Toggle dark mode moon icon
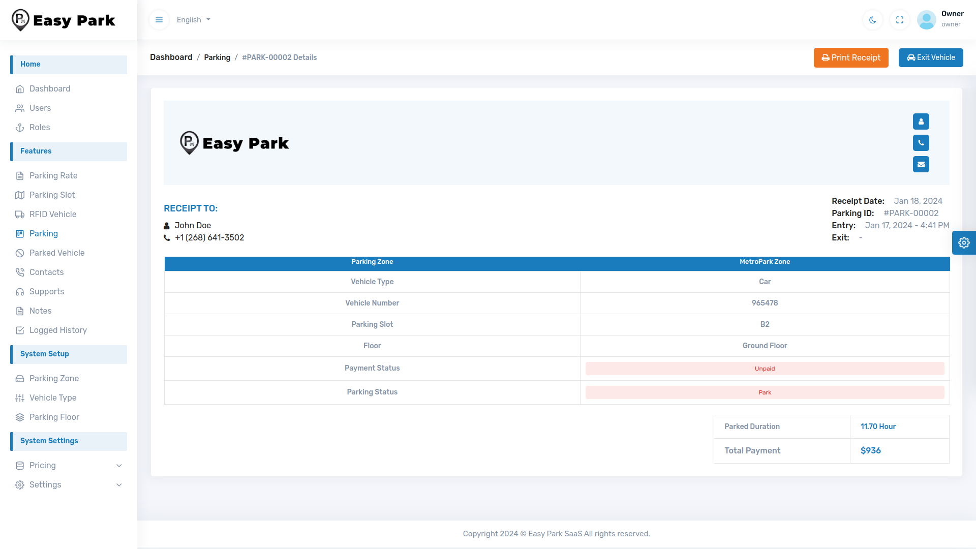The height and width of the screenshot is (549, 976). click(x=873, y=20)
